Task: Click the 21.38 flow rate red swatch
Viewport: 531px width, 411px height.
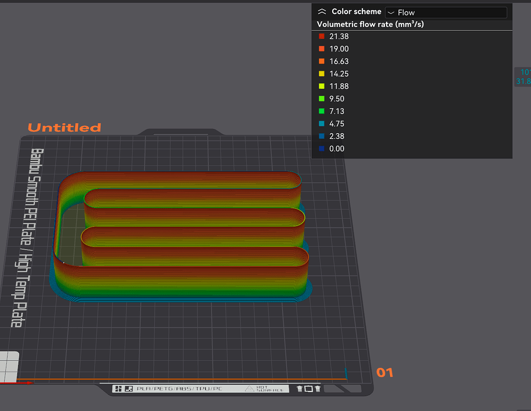Action: coord(322,36)
